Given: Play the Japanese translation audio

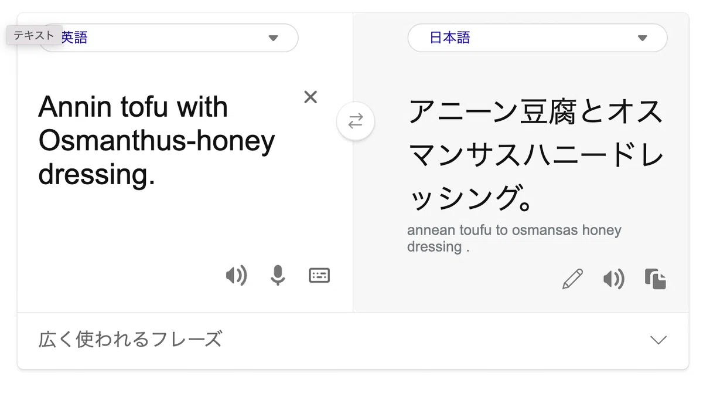Looking at the screenshot, I should [x=614, y=279].
